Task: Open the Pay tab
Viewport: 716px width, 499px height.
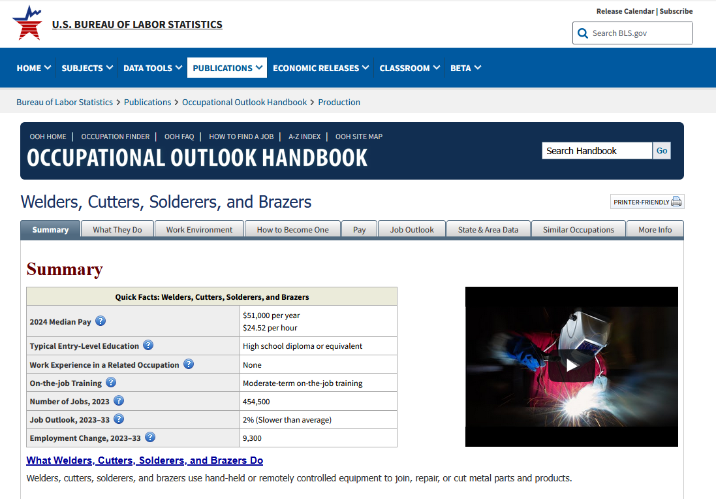Action: 360,229
